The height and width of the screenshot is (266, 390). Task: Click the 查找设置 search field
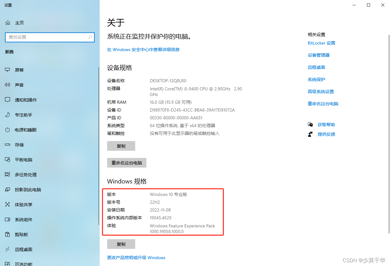(50, 37)
